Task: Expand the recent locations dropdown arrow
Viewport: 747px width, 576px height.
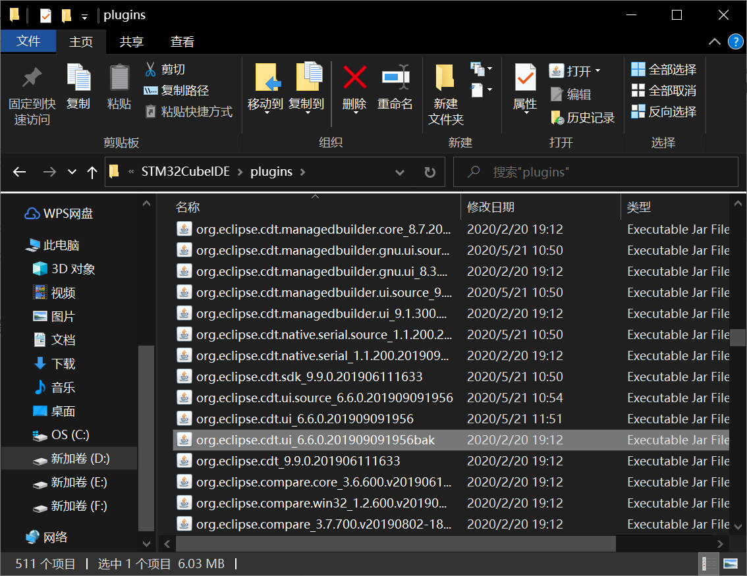Action: (72, 172)
